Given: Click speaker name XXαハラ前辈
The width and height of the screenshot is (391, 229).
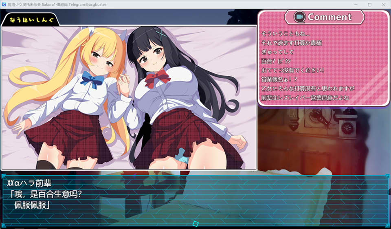Looking at the screenshot, I should click(x=29, y=183).
